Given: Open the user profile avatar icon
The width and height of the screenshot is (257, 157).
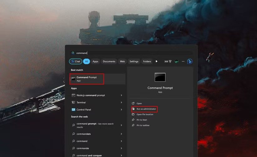Looking at the screenshot, I should (177, 62).
